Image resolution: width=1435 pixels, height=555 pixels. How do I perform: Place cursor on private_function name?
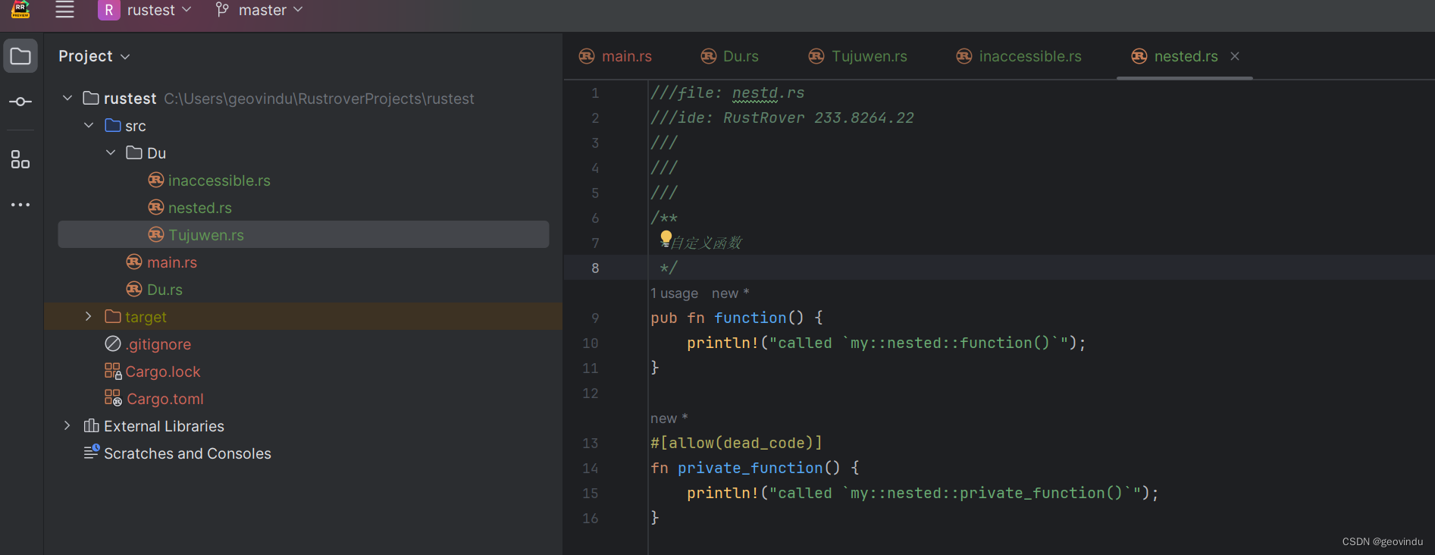pos(750,469)
